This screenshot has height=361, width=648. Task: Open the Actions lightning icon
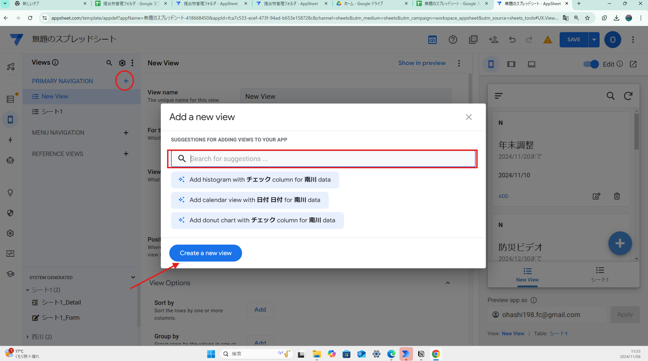coord(10,140)
